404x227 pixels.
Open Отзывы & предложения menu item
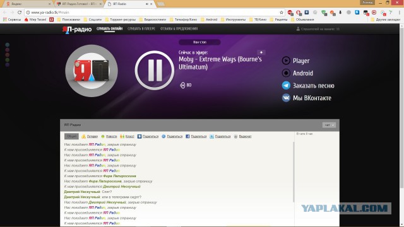[x=179, y=28]
